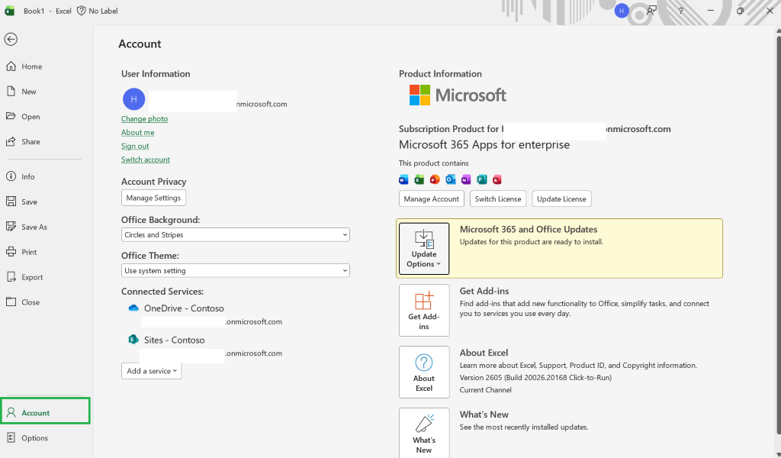Click the Update License button

pos(561,199)
